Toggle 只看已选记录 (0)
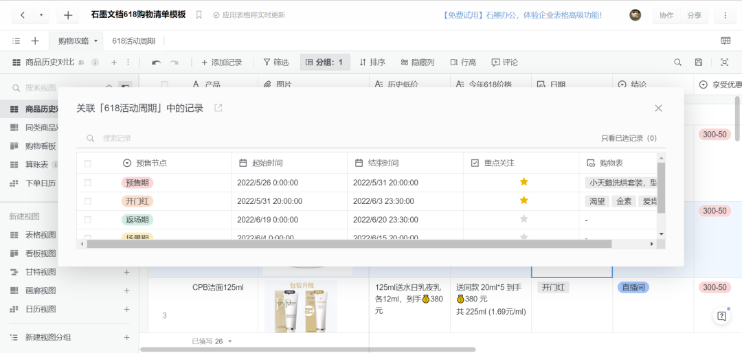The image size is (742, 353). pyautogui.click(x=629, y=138)
